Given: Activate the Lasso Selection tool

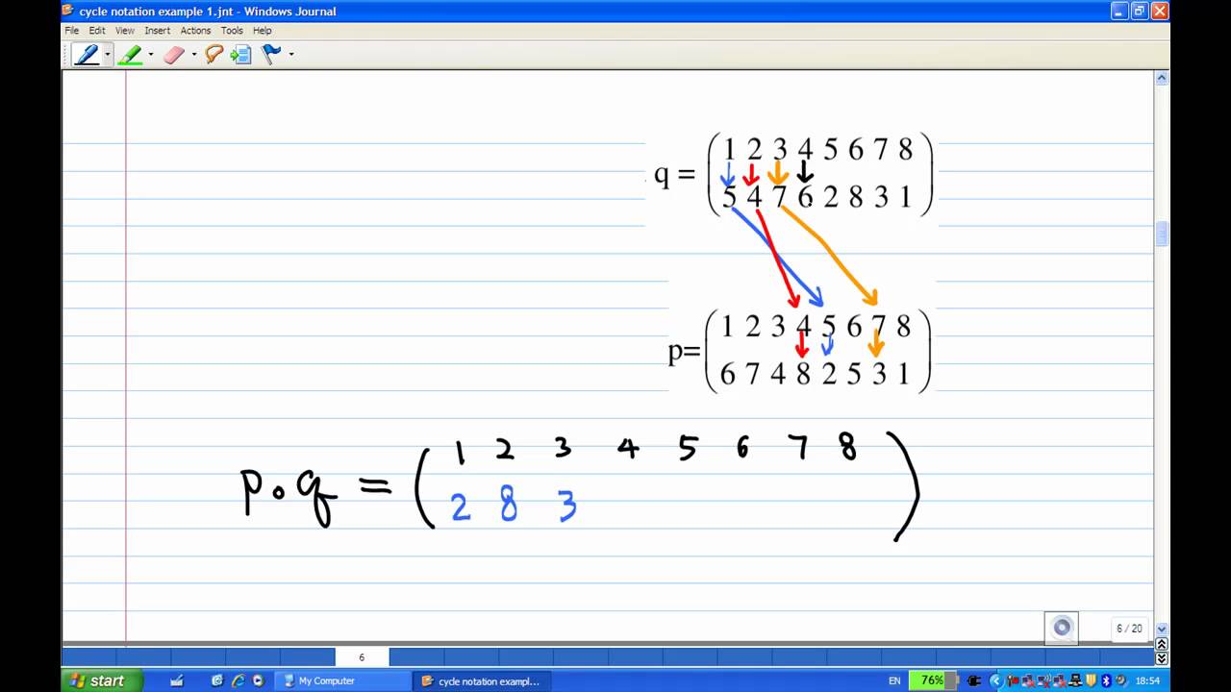Looking at the screenshot, I should 214,55.
